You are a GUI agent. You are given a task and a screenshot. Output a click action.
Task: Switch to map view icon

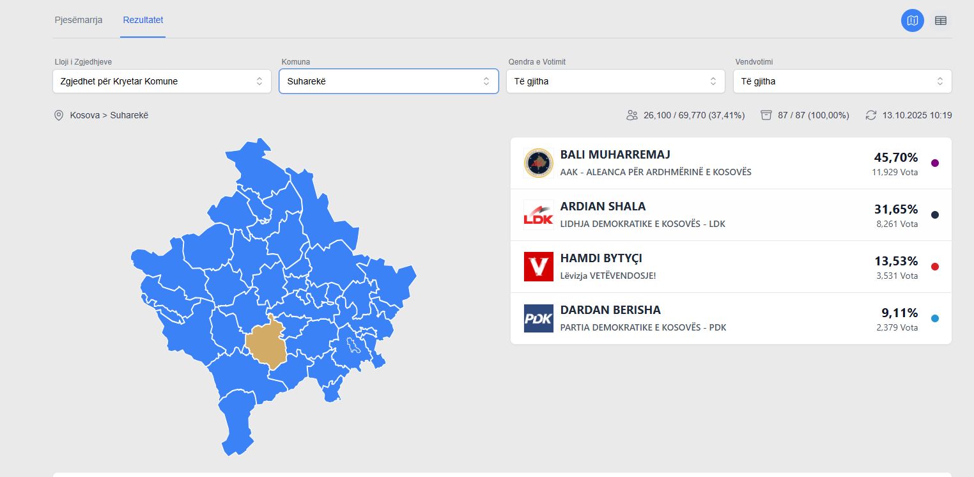pos(912,20)
